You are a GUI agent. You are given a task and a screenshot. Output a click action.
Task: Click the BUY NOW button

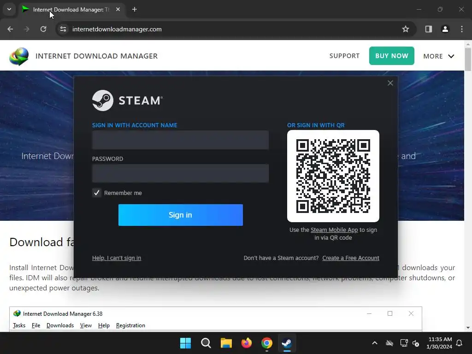click(x=392, y=56)
